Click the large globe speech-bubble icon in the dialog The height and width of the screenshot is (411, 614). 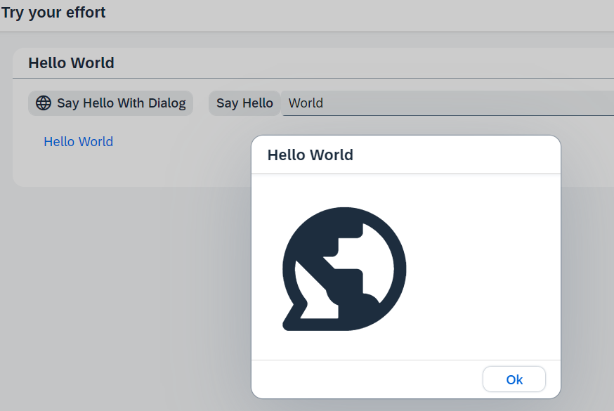coord(344,269)
